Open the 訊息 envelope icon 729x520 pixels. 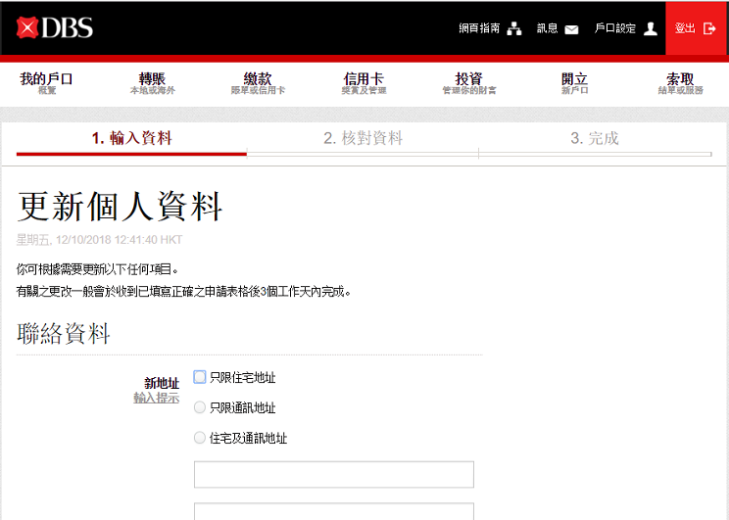coord(571,29)
